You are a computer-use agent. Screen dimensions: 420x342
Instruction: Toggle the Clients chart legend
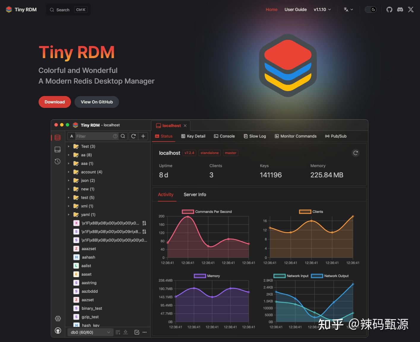311,212
